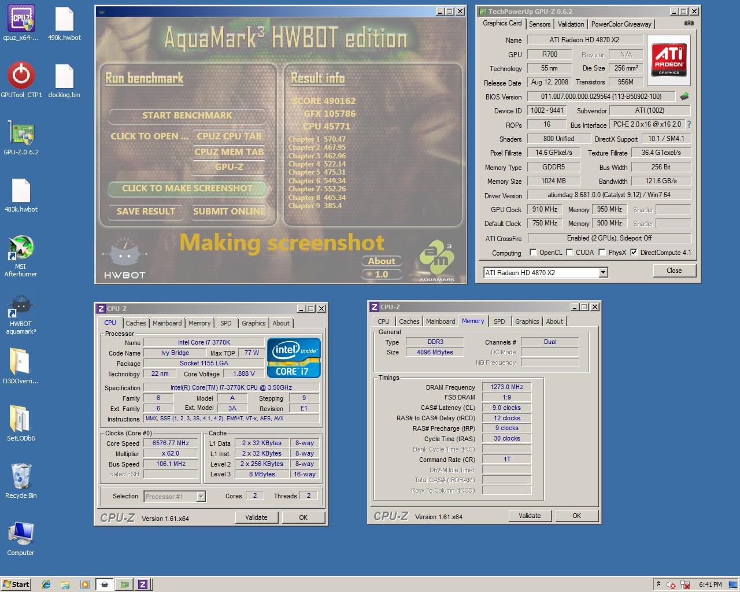The width and height of the screenshot is (740, 592).
Task: Open the GPU-Z.0.6.2 desktop icon
Action: click(21, 138)
